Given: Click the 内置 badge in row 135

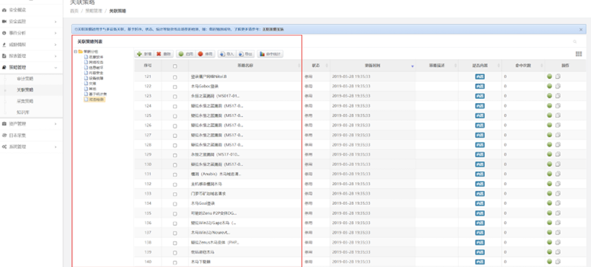Looking at the screenshot, I should (x=480, y=213).
